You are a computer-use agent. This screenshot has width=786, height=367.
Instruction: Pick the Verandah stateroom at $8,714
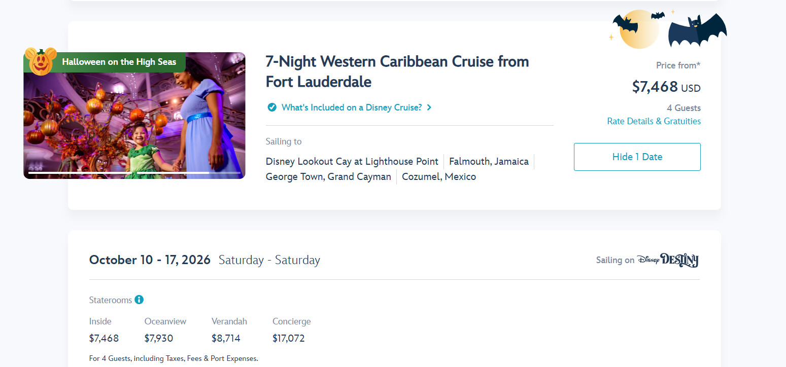[x=226, y=338]
